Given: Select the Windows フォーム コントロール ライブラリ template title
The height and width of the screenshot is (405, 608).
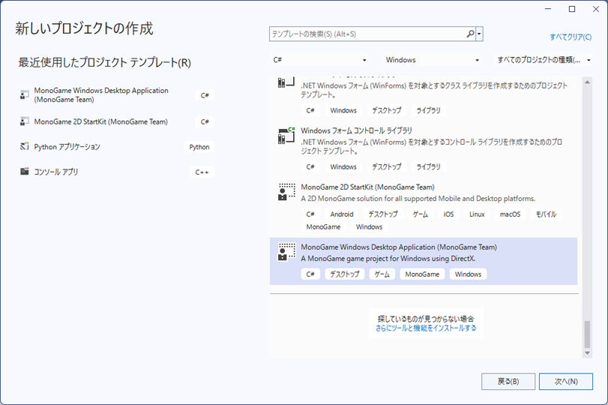Looking at the screenshot, I should click(356, 130).
